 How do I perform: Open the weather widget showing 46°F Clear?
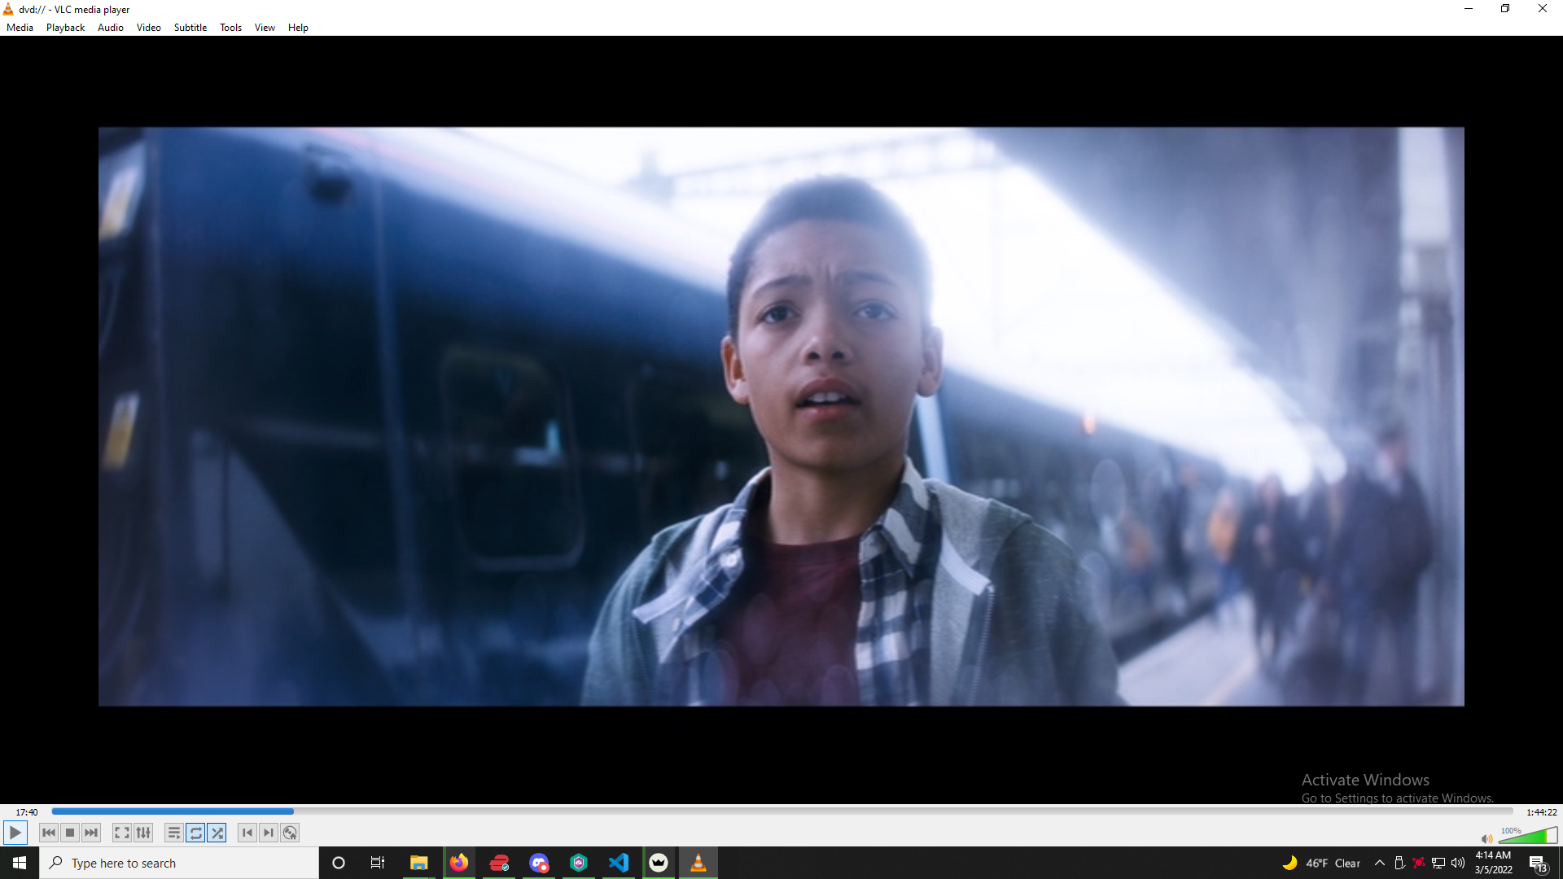coord(1321,863)
